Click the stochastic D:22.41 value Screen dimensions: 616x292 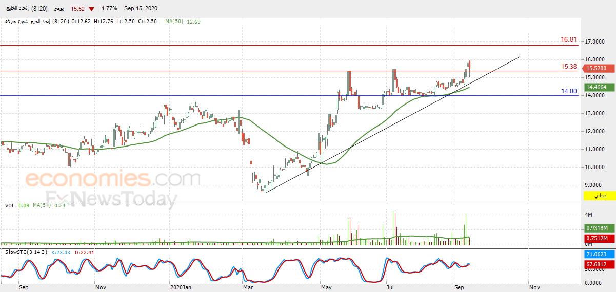pyautogui.click(x=84, y=252)
